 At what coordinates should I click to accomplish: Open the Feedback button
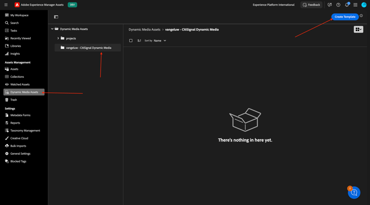311,5
